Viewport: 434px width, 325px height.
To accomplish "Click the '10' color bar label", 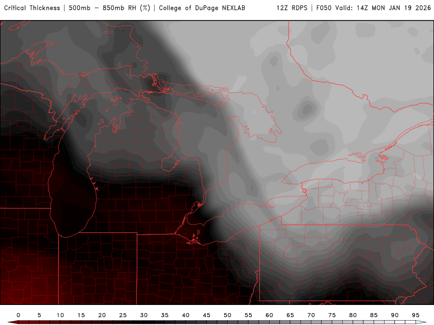I will tap(60, 315).
